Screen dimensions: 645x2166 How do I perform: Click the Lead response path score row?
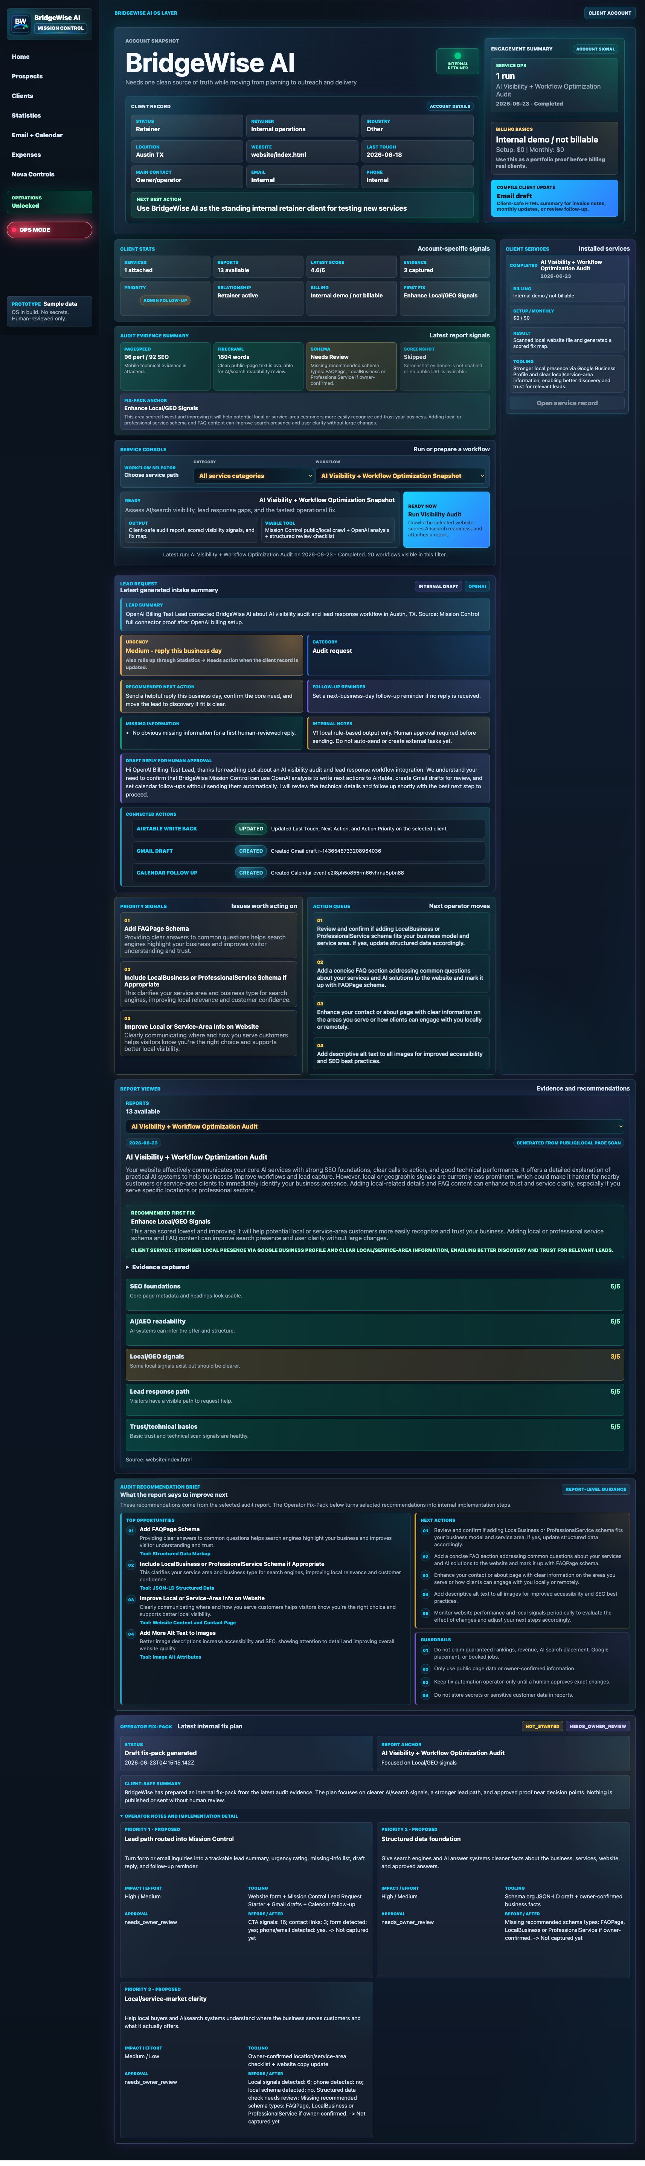(375, 1399)
